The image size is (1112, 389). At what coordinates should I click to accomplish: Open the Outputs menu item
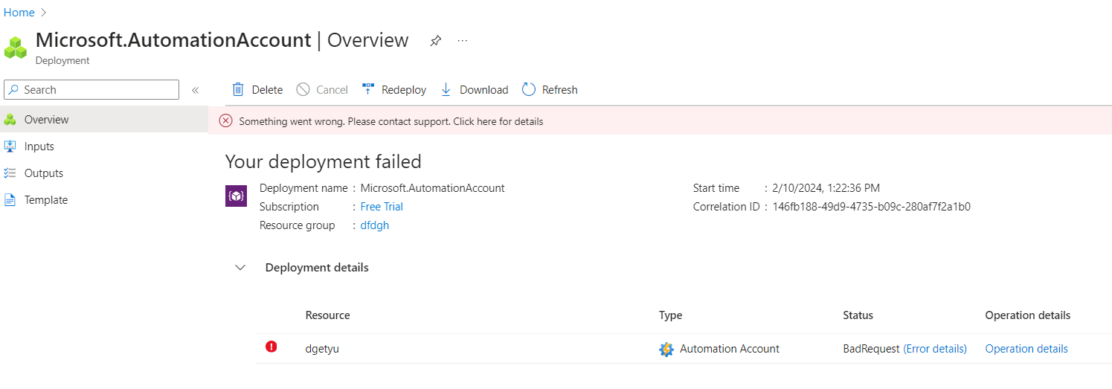tap(104, 173)
